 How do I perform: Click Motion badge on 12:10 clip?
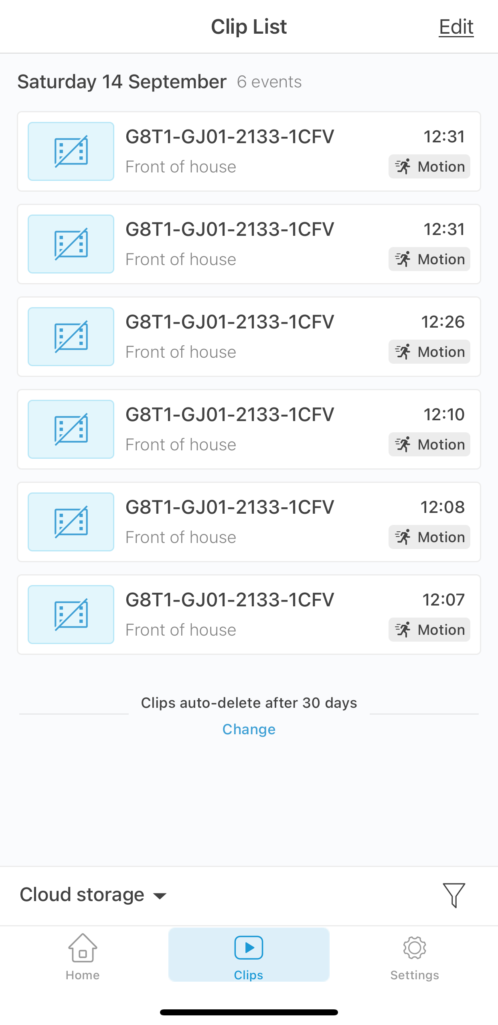coord(429,444)
